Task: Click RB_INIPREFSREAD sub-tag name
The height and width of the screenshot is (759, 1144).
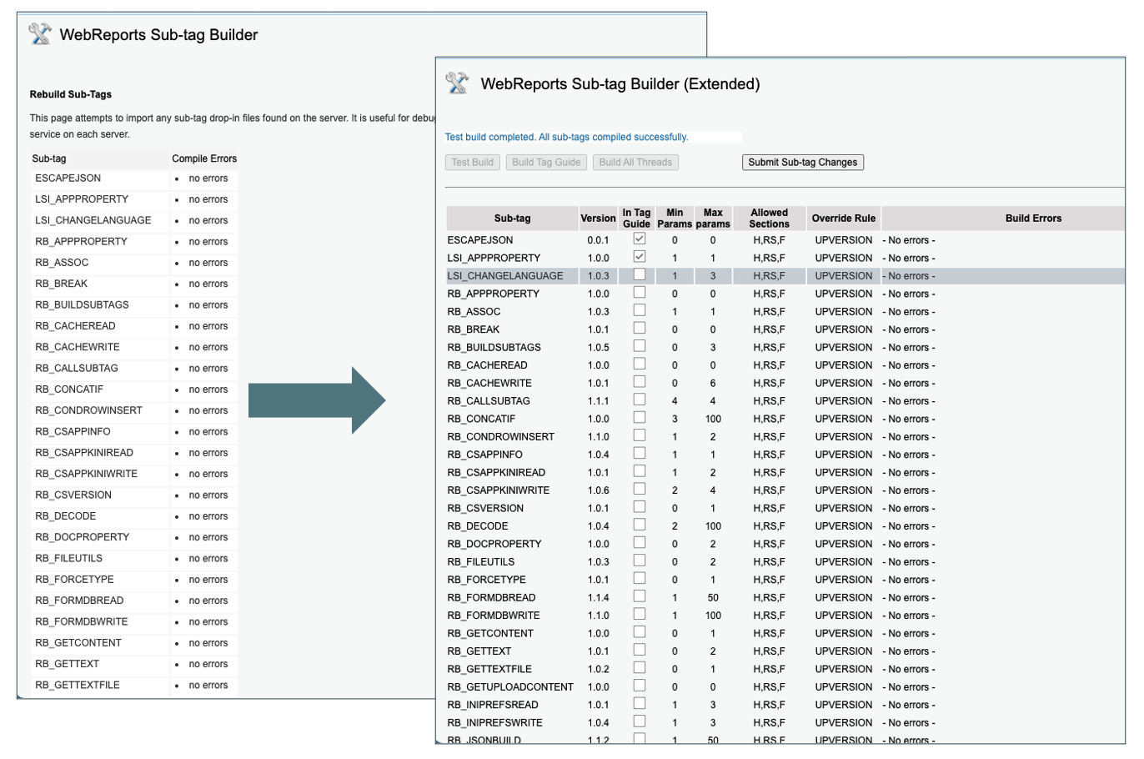Action: pos(493,705)
